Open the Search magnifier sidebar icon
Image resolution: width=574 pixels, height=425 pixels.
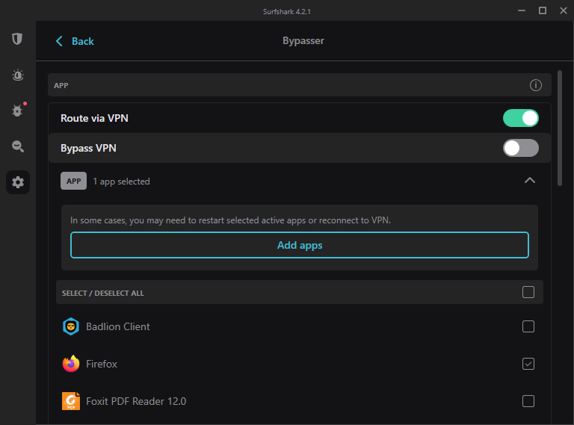(x=18, y=146)
